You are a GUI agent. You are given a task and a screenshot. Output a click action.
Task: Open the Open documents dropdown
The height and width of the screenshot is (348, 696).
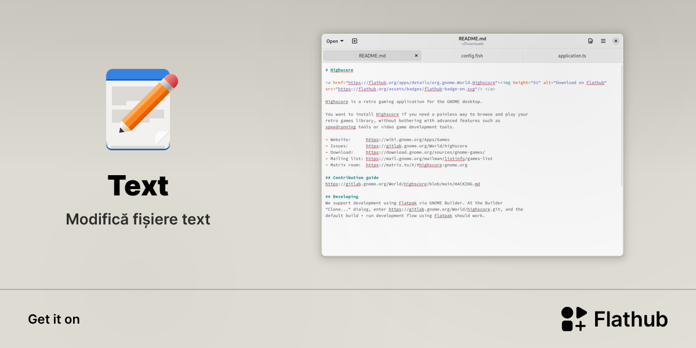click(x=335, y=41)
